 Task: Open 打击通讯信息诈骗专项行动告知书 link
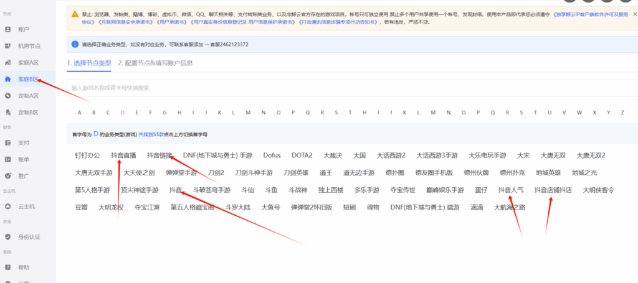point(338,22)
